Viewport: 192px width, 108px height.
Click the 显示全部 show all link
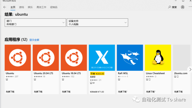[x=34, y=40]
